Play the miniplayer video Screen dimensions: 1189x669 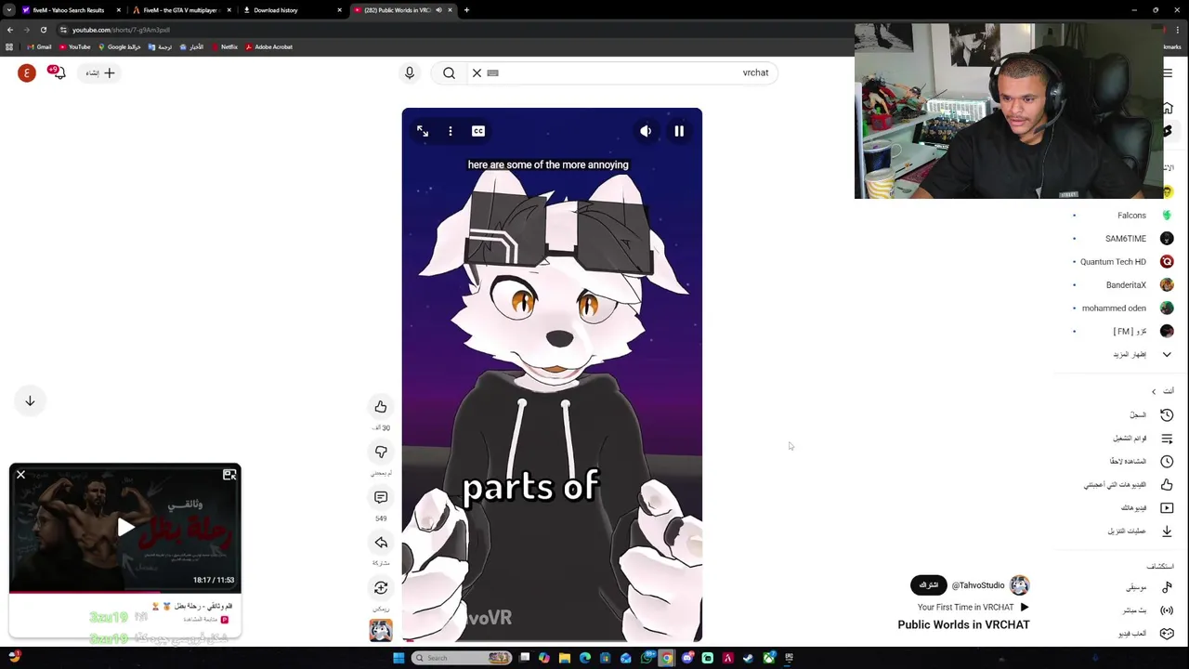[x=125, y=528]
